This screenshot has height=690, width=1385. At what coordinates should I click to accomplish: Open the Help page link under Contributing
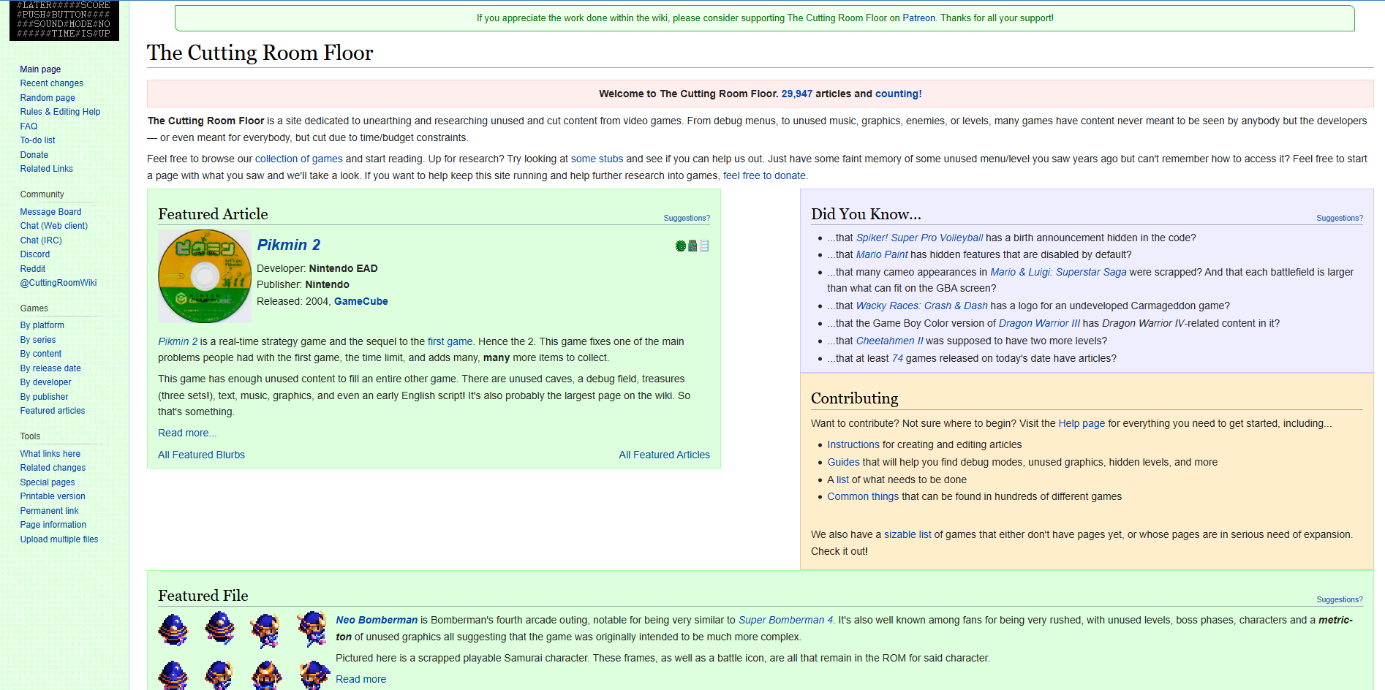tap(1082, 423)
